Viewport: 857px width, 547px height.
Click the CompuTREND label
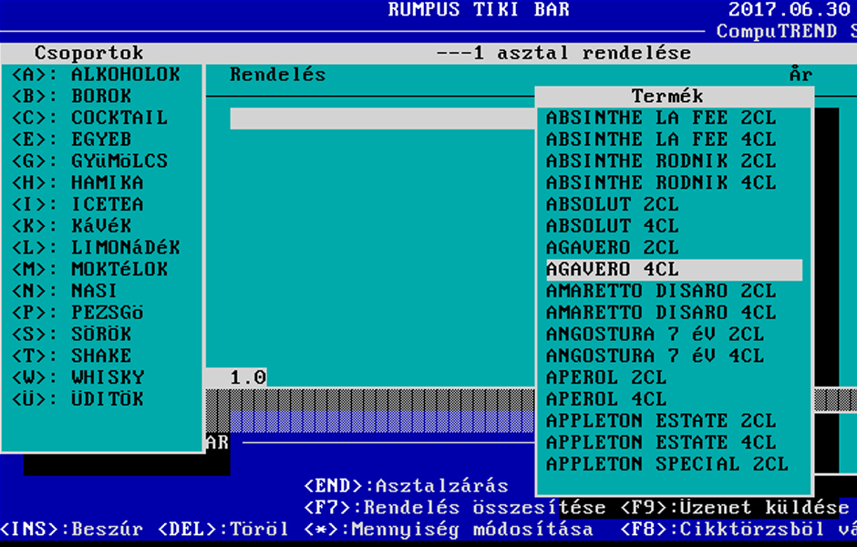point(777,31)
